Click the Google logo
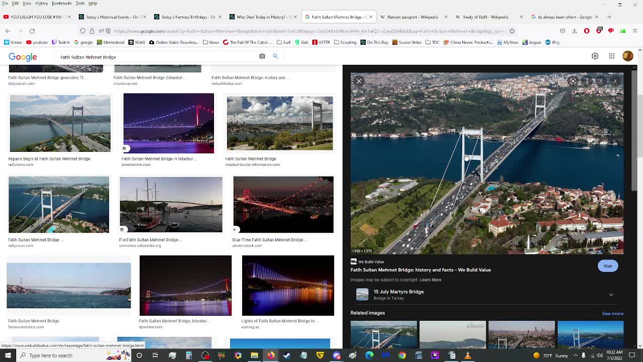 pyautogui.click(x=23, y=57)
